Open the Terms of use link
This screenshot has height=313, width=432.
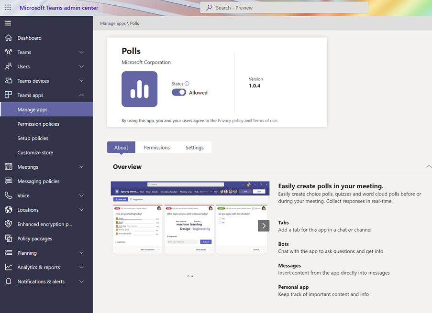[x=265, y=120]
